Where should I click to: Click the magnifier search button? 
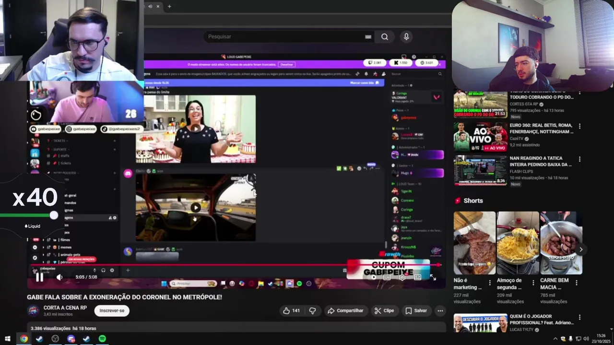click(x=385, y=36)
